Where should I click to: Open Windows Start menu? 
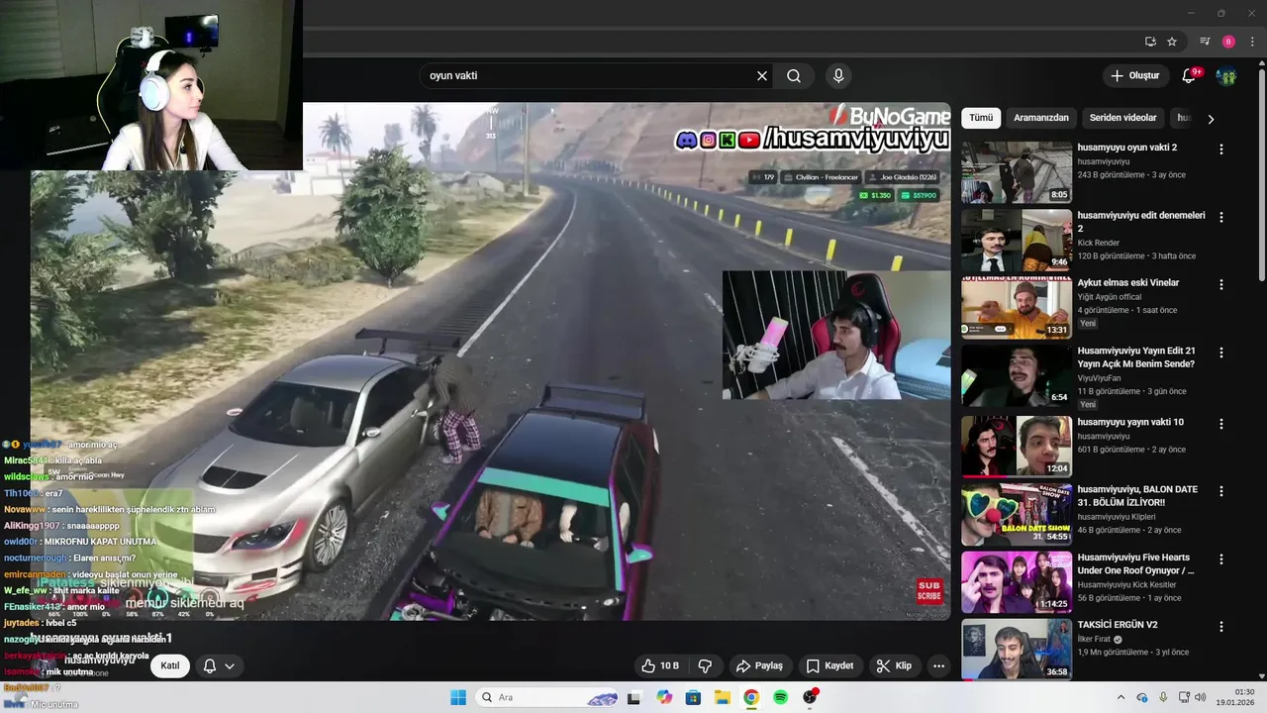pos(458,697)
